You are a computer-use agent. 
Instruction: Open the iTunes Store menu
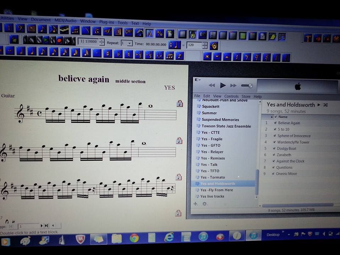coord(246,96)
